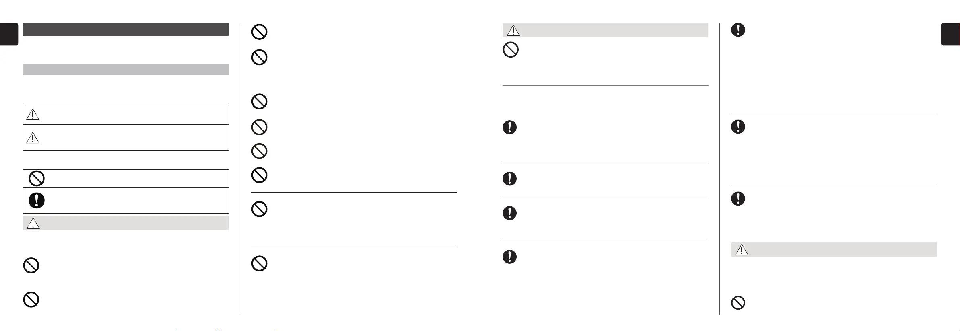This screenshot has height=331, width=960.
Task: Select the topmost exclamation icon in the last column
Action: [738, 30]
